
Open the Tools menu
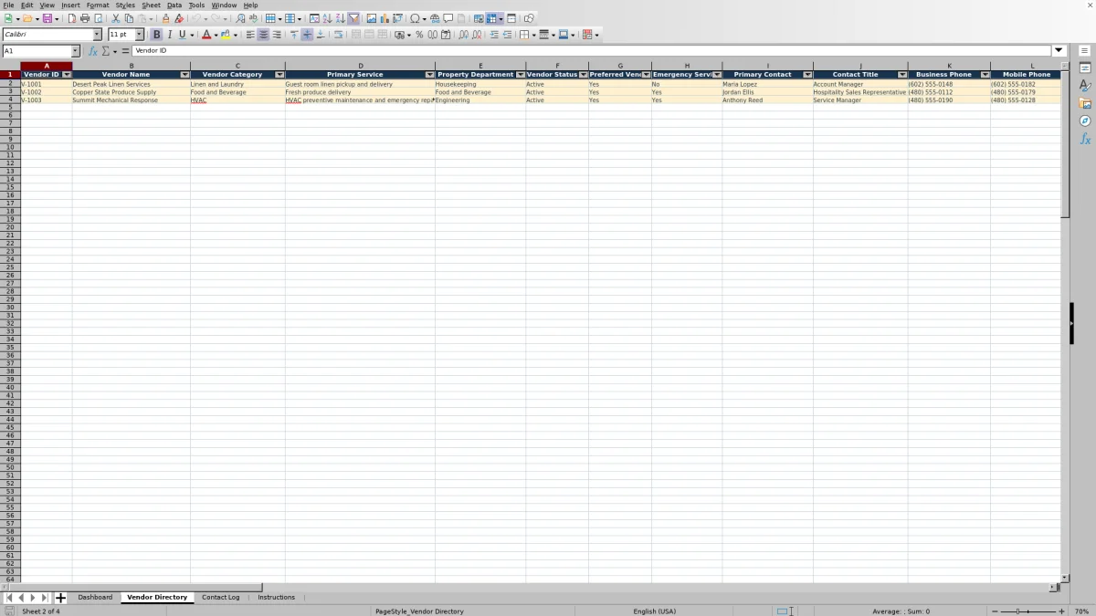point(196,5)
